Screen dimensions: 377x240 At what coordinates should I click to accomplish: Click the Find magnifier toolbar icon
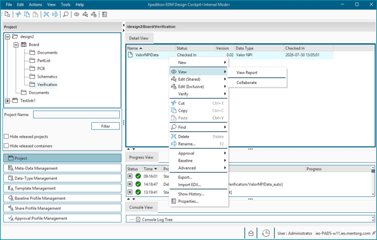point(65,14)
